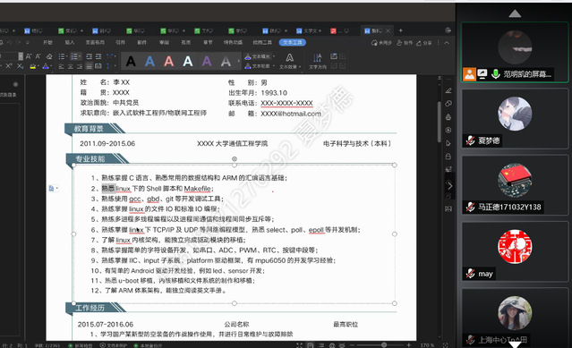The image size is (572, 348).
Task: Select participant thumbnail 马正德171032Y138
Action: coord(515,185)
